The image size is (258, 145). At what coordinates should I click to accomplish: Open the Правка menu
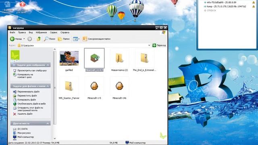pos(22,32)
